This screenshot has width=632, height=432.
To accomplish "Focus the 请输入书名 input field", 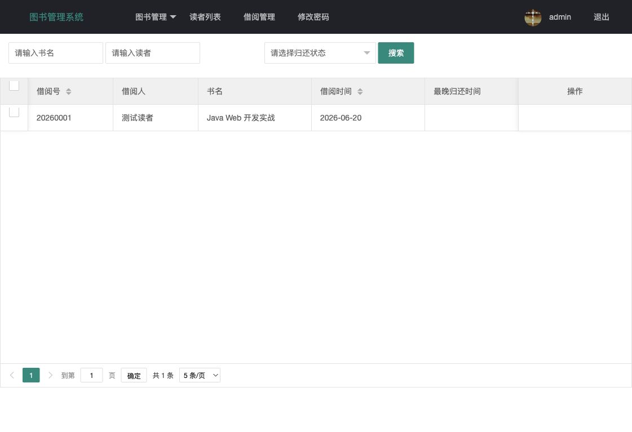I will pyautogui.click(x=56, y=53).
